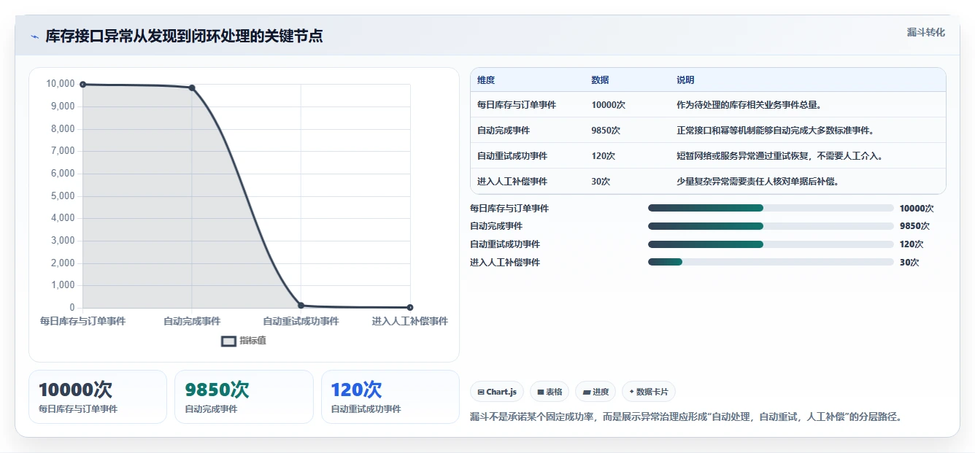Click the progress value 30次
975x453 pixels.
[909, 263]
